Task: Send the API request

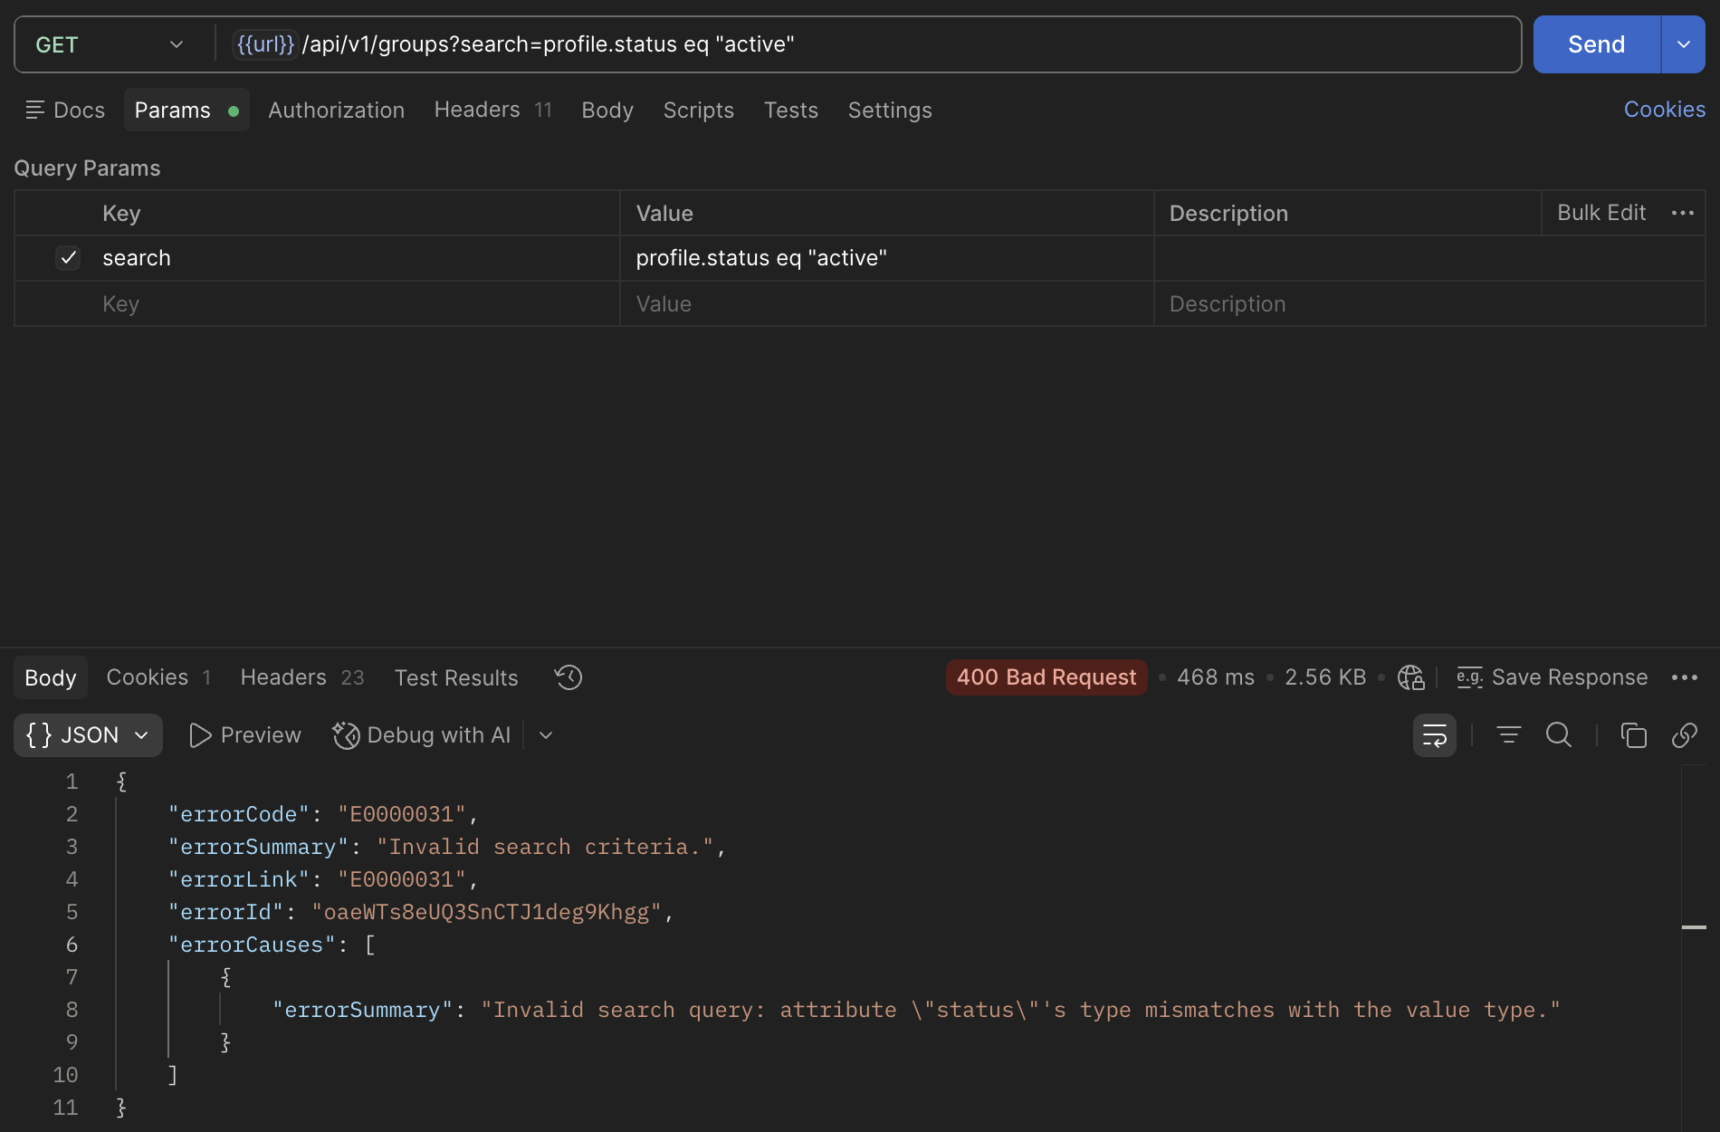Action: 1597,44
